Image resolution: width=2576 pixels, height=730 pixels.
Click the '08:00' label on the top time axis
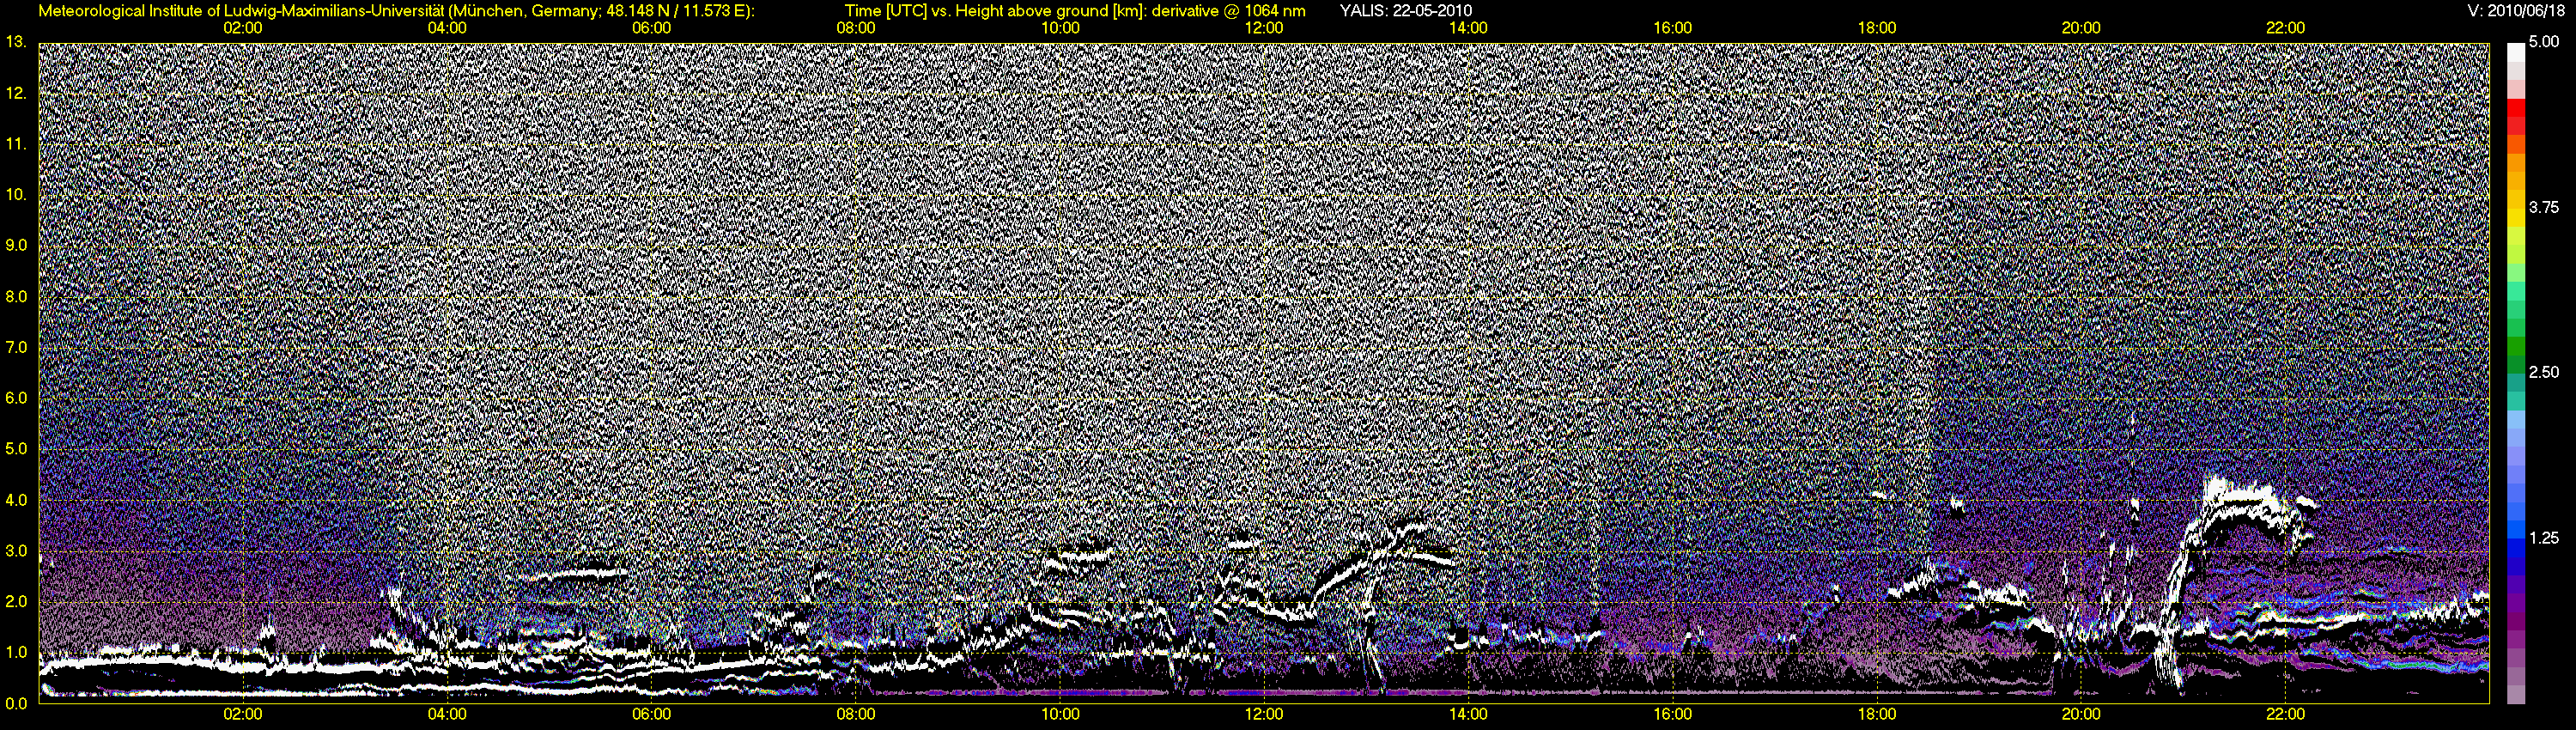[856, 28]
